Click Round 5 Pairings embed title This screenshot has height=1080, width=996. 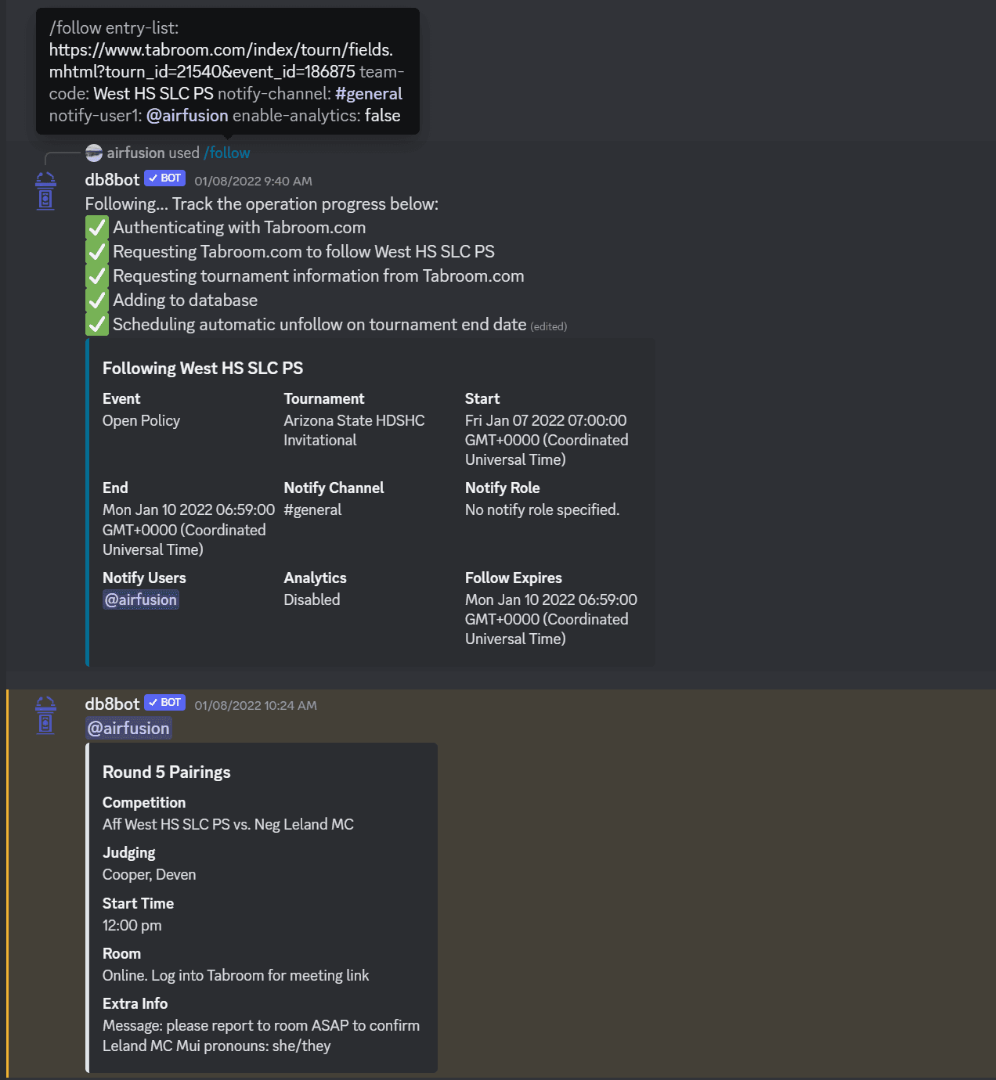pyautogui.click(x=167, y=772)
